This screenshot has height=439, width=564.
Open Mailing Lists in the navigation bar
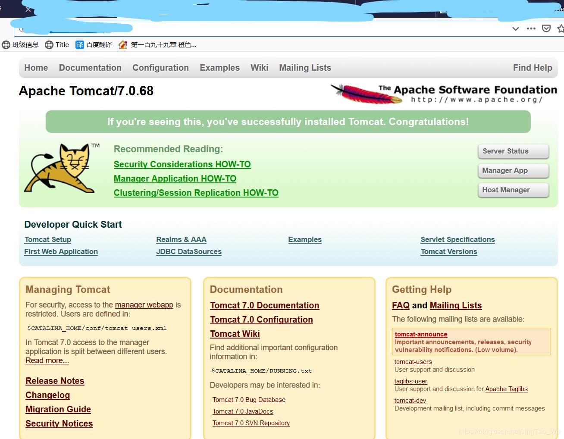(305, 68)
